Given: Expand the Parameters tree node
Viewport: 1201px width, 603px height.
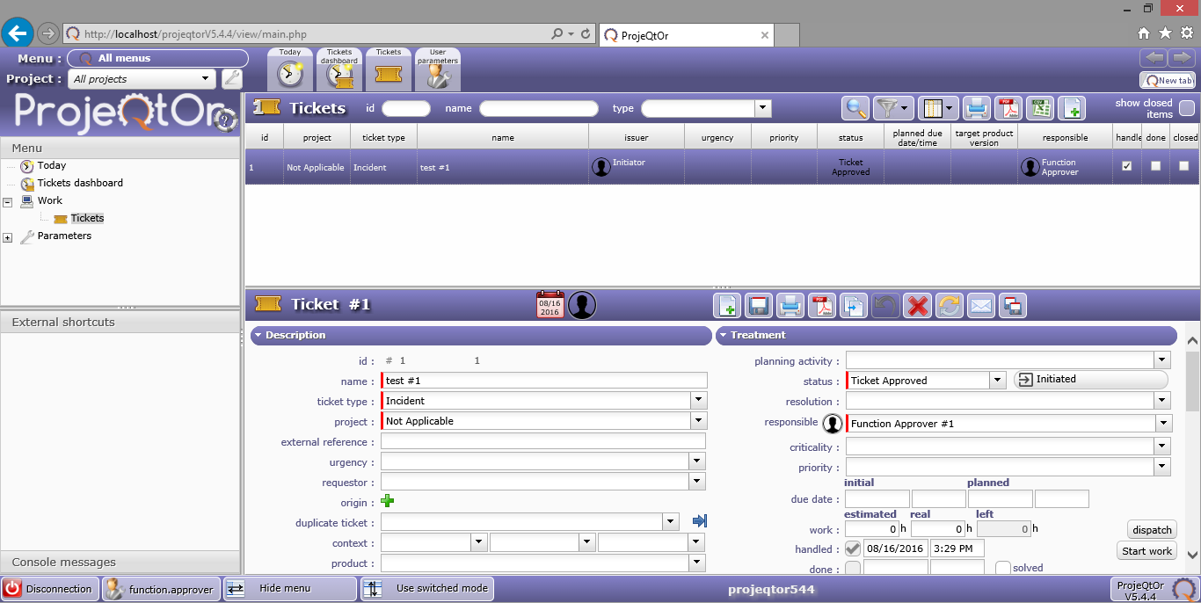Looking at the screenshot, I should click(x=8, y=237).
